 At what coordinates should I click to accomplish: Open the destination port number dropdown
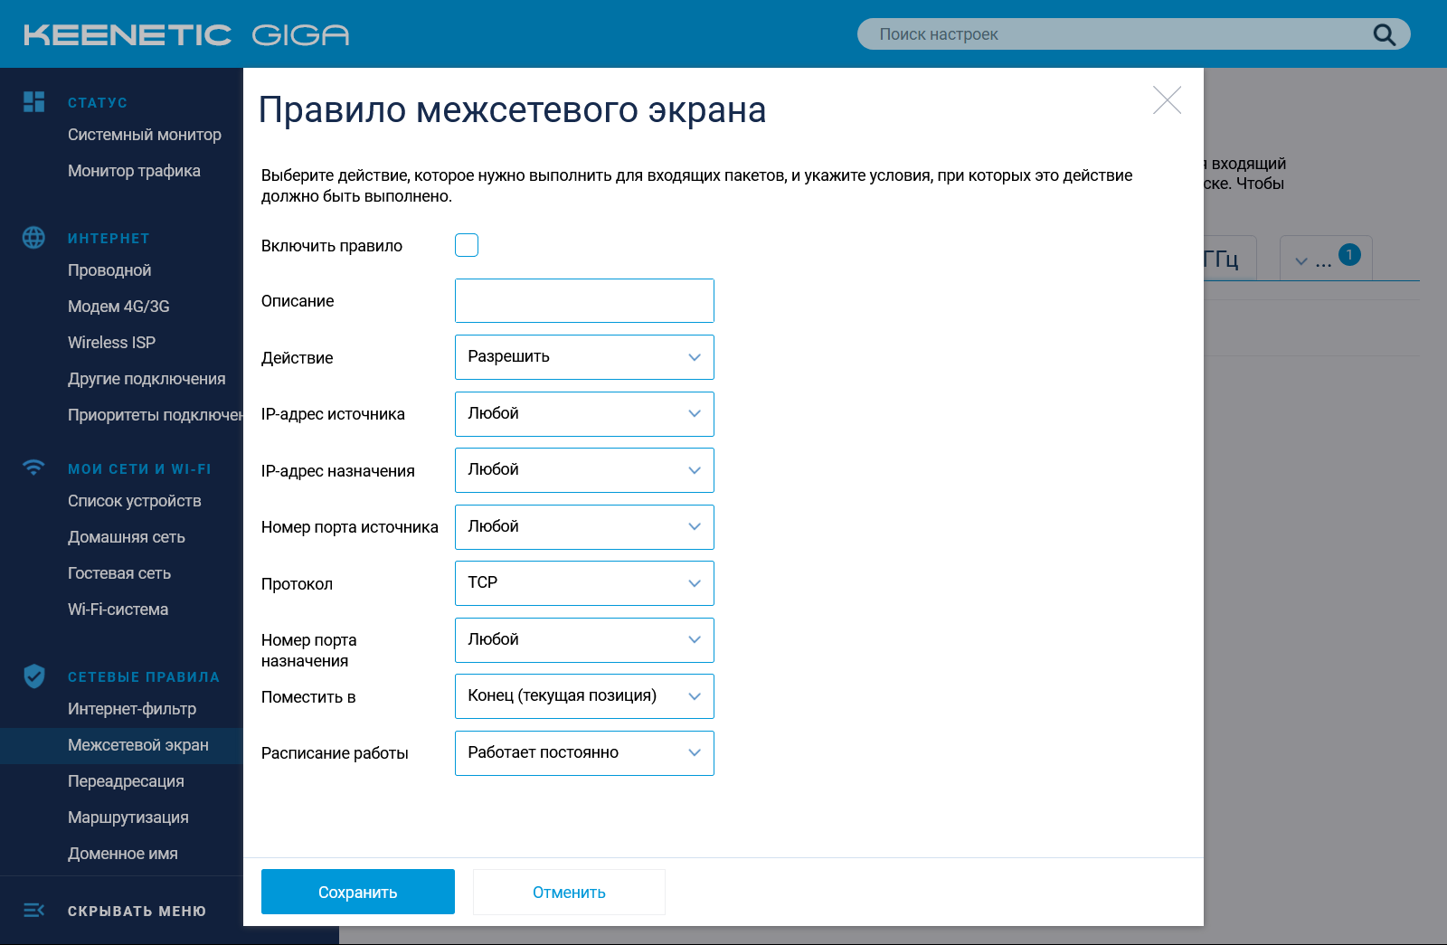584,640
